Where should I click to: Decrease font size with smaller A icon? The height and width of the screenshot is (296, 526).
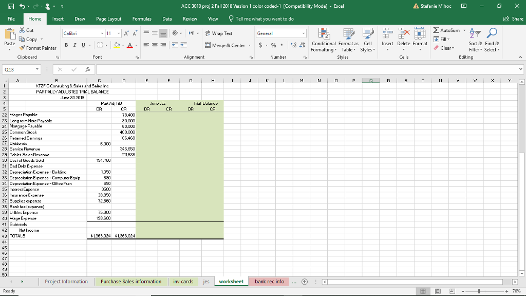click(x=135, y=33)
